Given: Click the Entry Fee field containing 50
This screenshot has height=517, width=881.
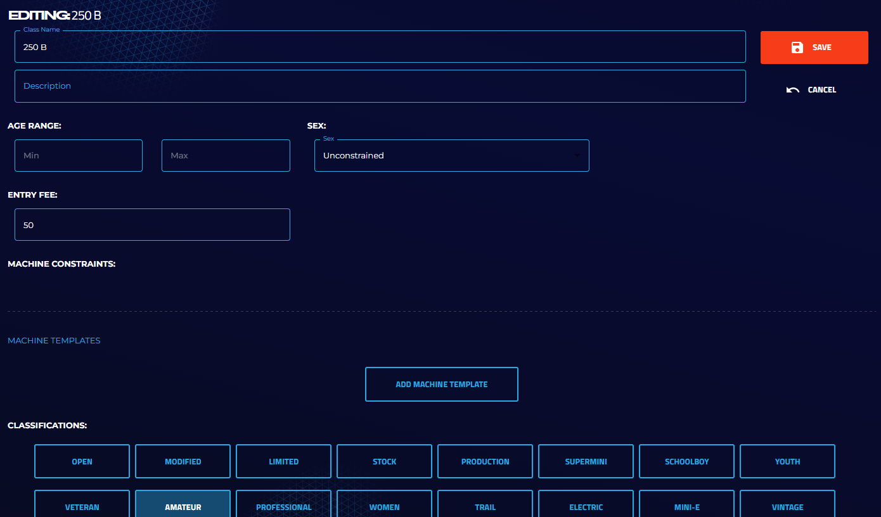Looking at the screenshot, I should click(x=152, y=225).
